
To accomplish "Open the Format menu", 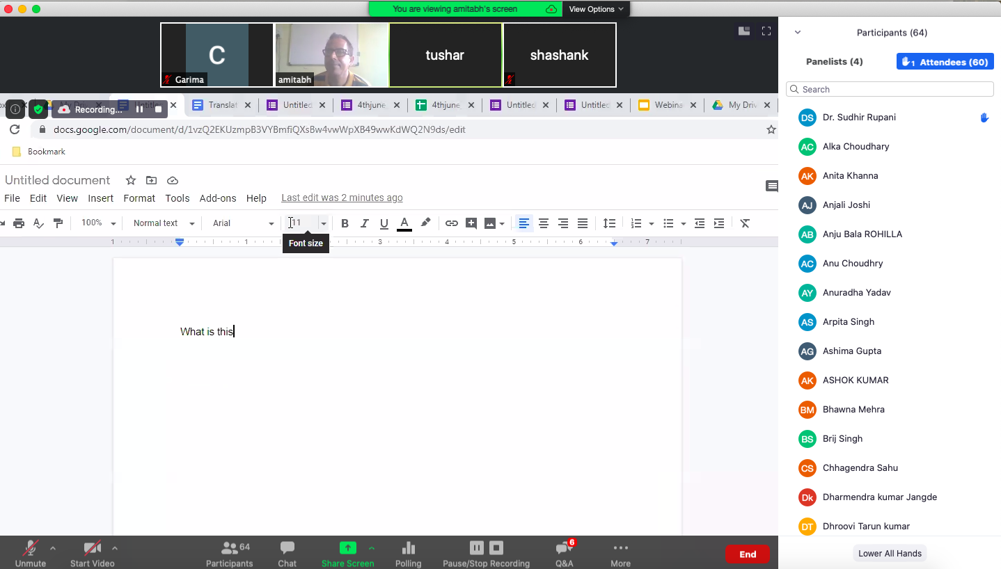I will pyautogui.click(x=139, y=198).
